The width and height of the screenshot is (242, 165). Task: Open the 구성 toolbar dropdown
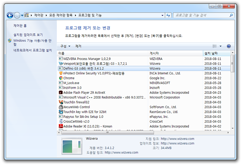click(65, 46)
